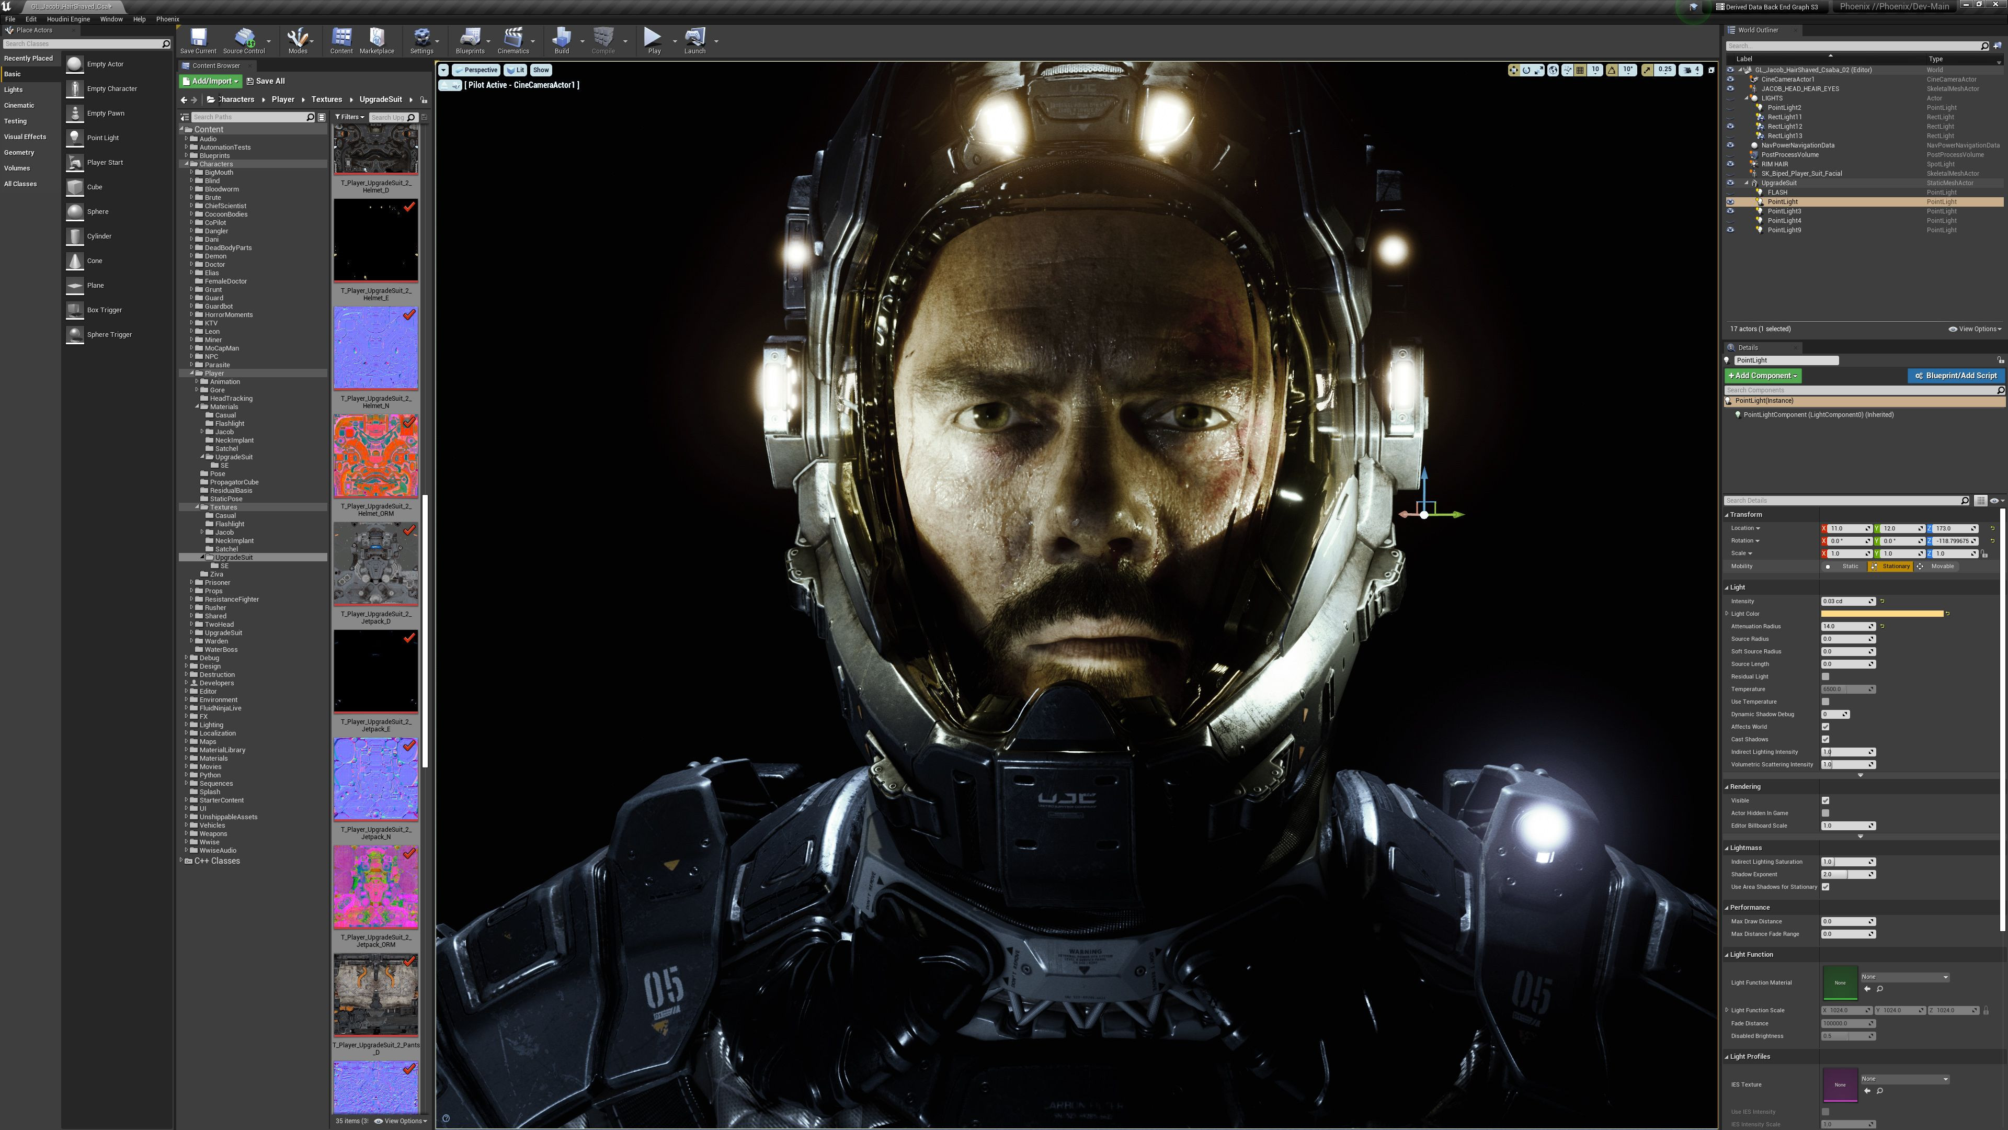The image size is (2008, 1130).
Task: Disable the Cast Shadows checkbox
Action: pos(1826,739)
